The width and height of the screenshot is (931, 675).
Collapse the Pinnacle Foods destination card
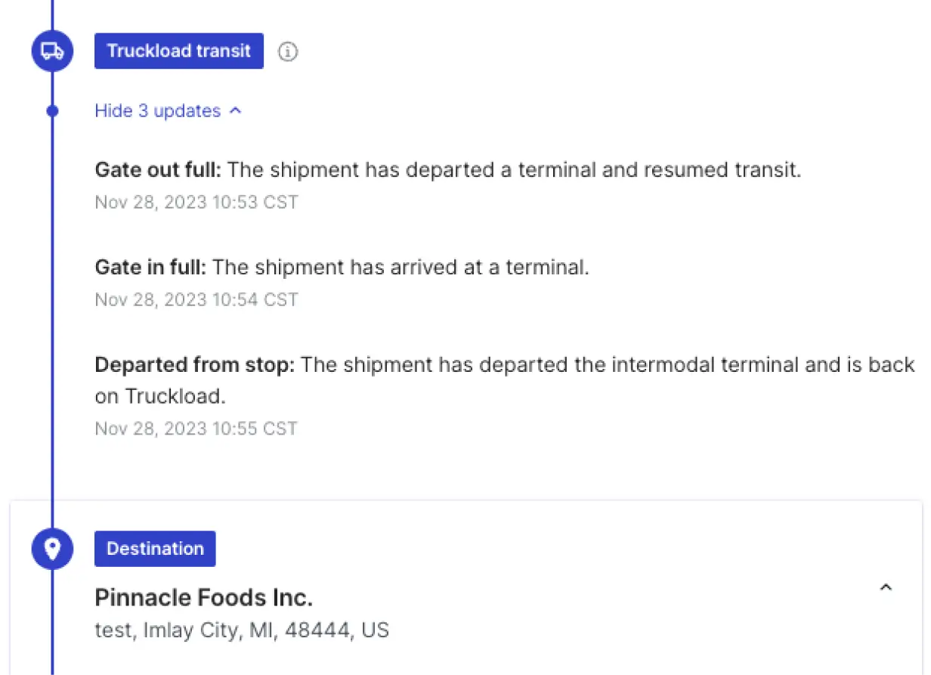pos(886,587)
